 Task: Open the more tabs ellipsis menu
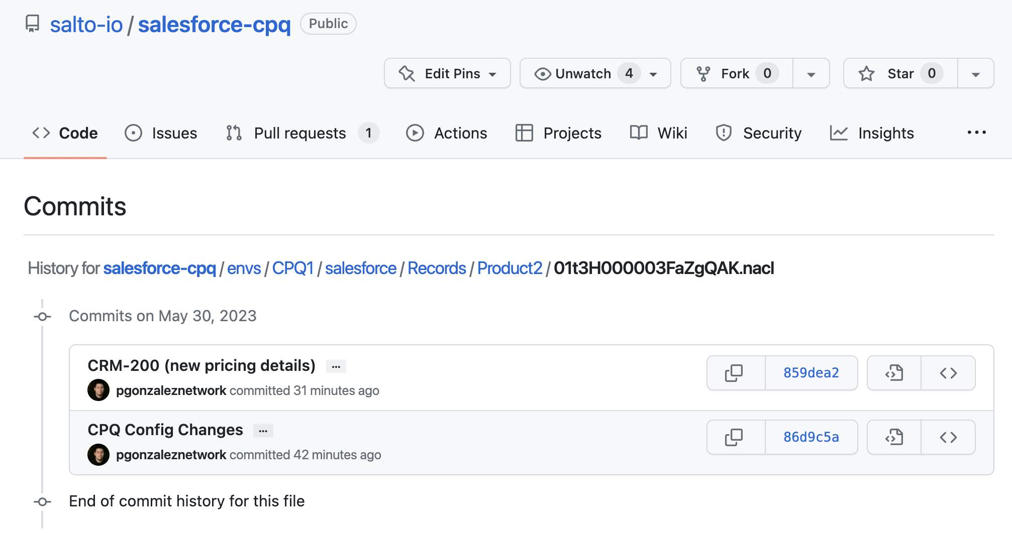click(976, 132)
